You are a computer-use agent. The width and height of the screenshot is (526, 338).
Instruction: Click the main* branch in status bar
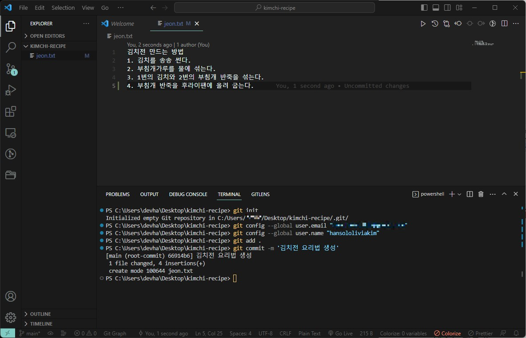click(30, 333)
